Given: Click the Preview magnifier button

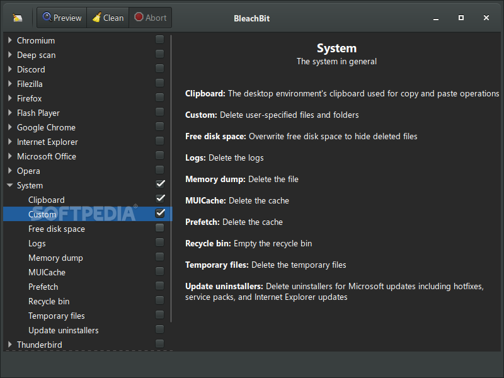Looking at the screenshot, I should (62, 18).
